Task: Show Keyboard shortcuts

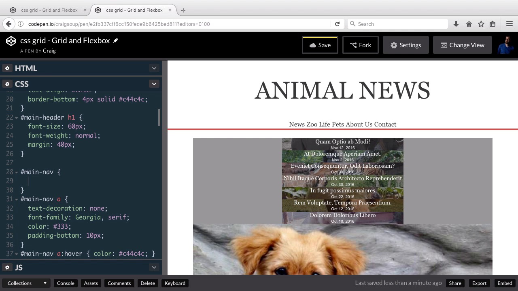Action: (x=175, y=283)
